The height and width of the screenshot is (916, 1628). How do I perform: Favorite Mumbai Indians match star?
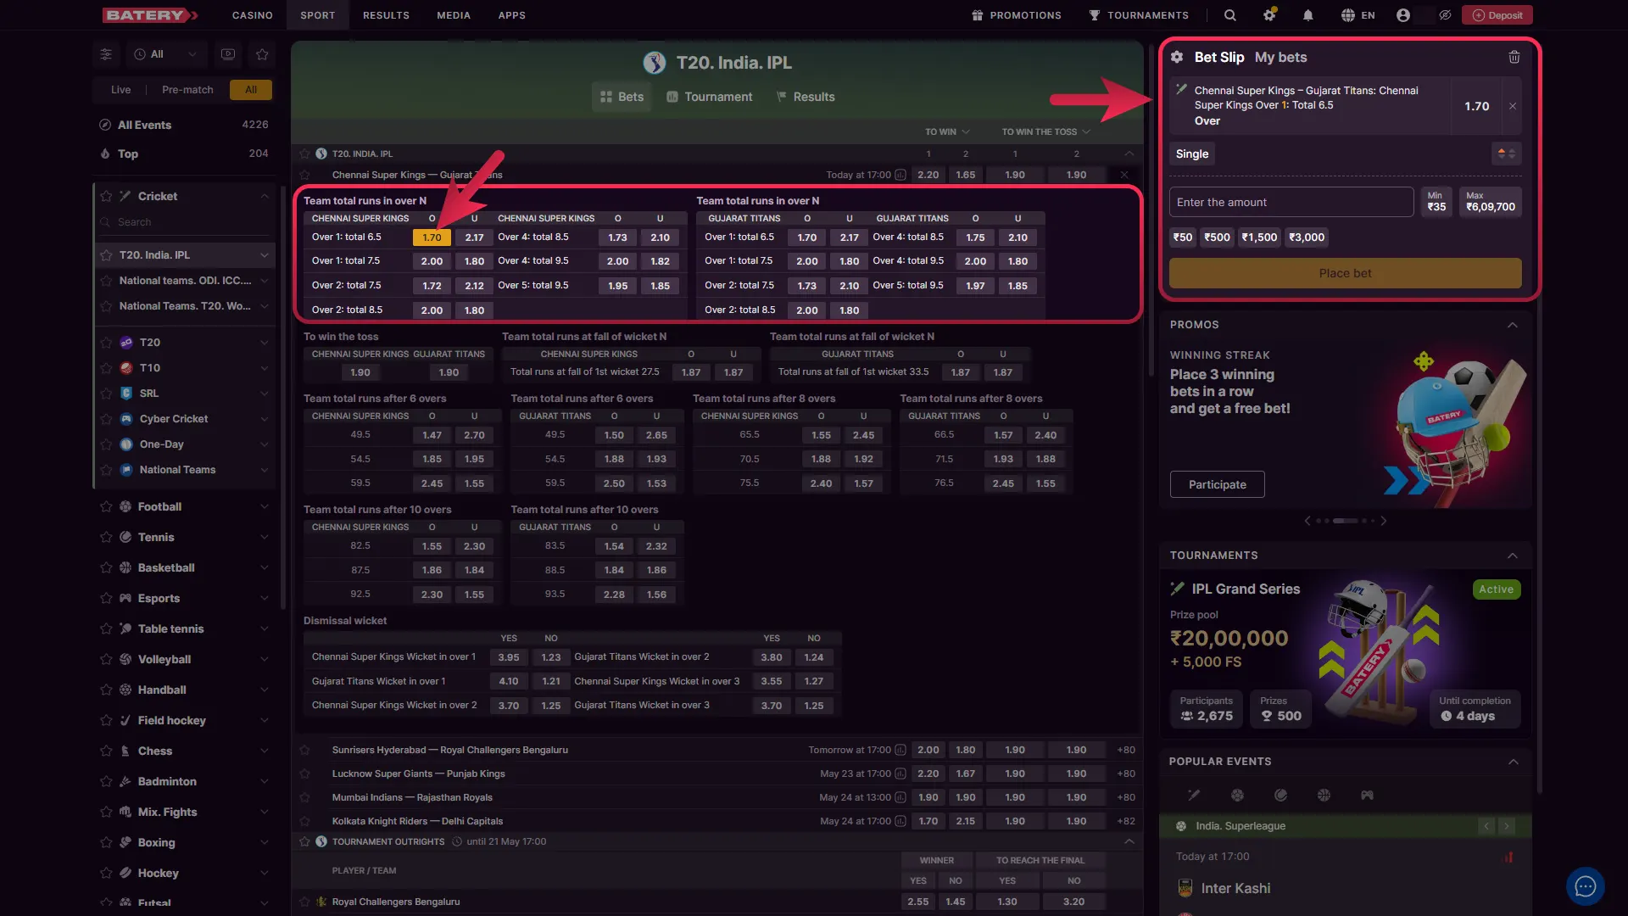pos(304,797)
